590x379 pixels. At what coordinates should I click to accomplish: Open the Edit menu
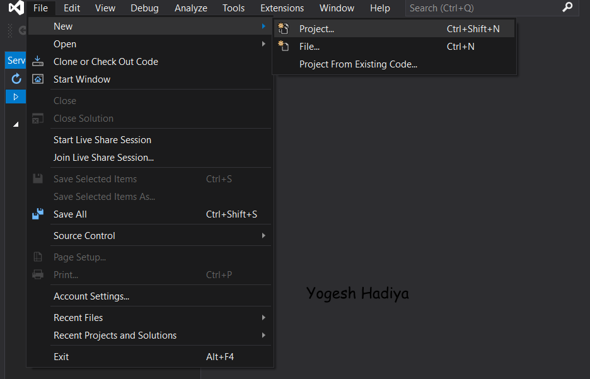click(72, 8)
